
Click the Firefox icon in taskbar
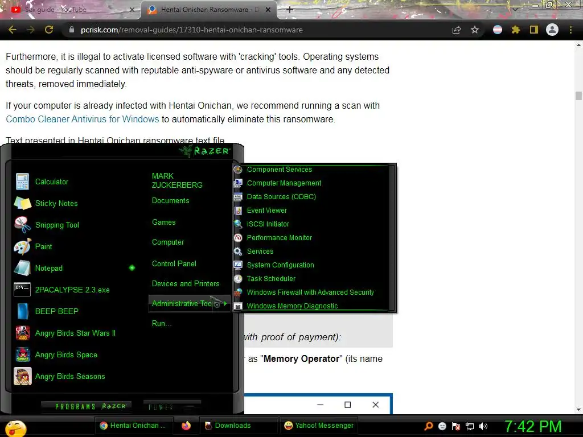[186, 426]
